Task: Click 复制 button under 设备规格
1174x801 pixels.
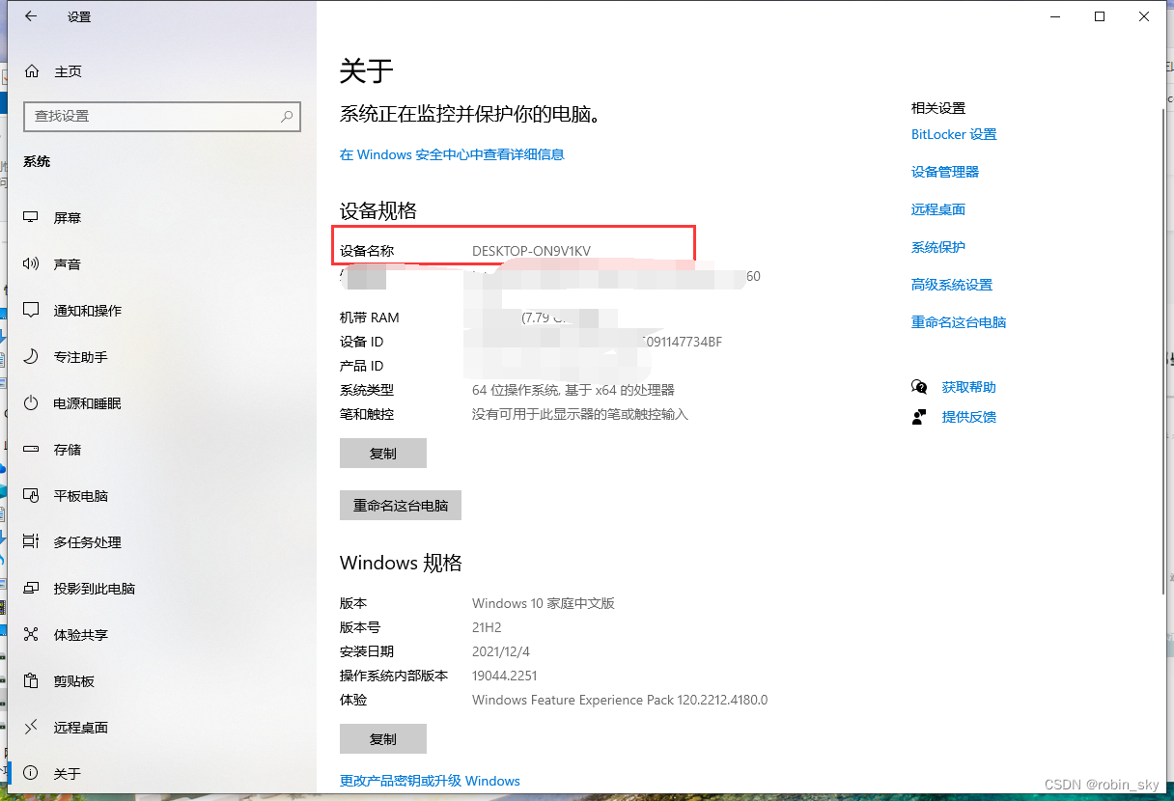Action: click(x=383, y=454)
